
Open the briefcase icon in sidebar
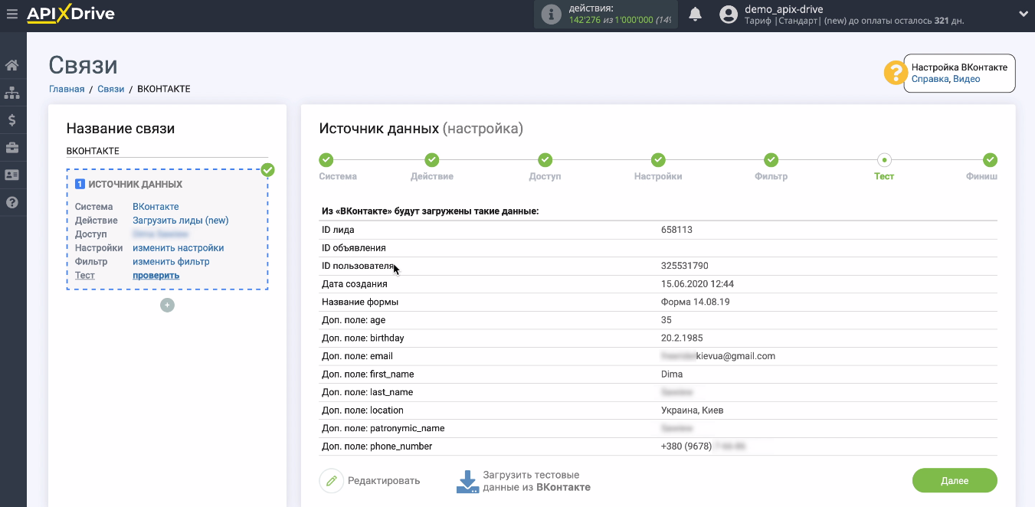tap(12, 147)
